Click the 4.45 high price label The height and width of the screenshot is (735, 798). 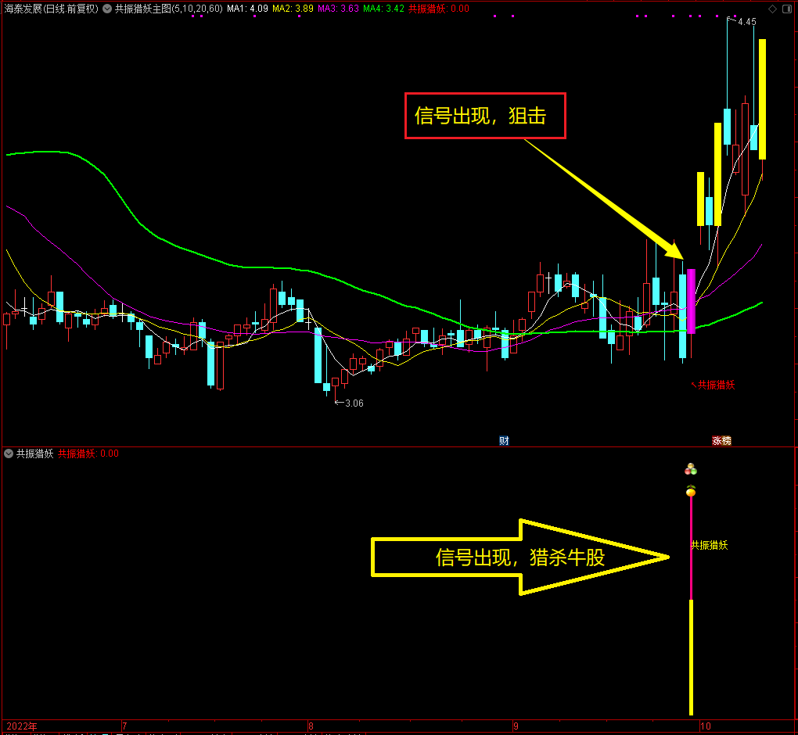(x=746, y=22)
